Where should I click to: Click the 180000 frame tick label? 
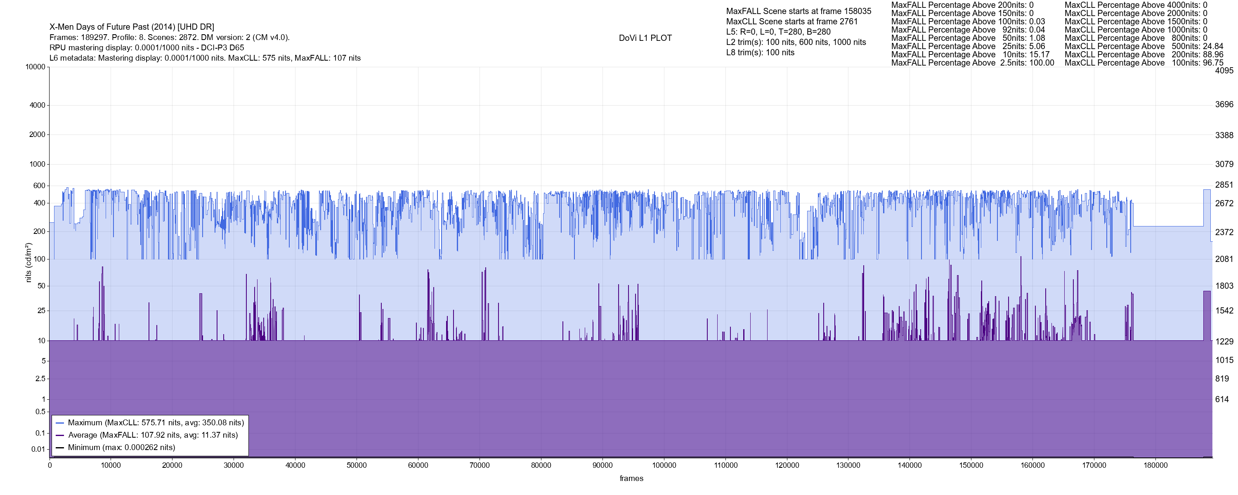(x=1155, y=465)
